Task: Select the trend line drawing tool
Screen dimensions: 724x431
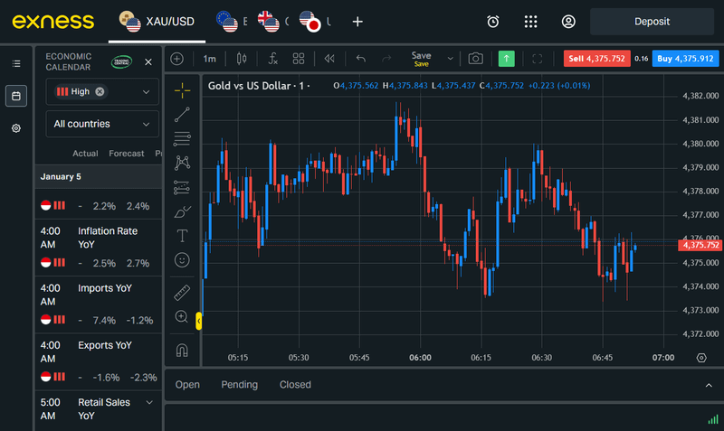Action: tap(182, 114)
